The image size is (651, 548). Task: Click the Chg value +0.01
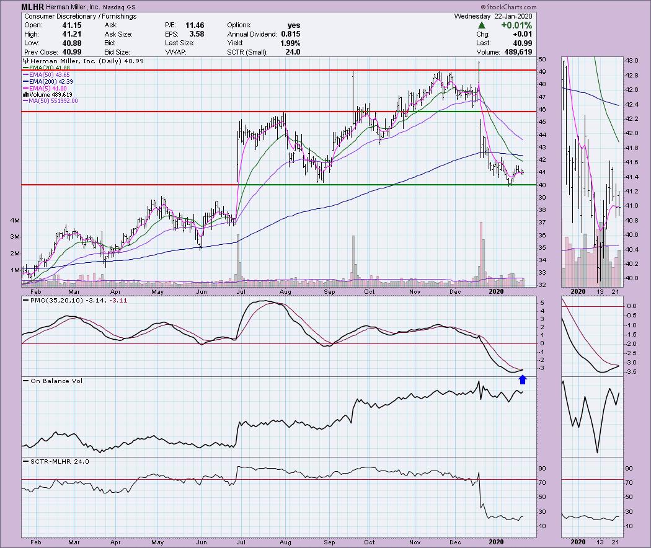522,34
